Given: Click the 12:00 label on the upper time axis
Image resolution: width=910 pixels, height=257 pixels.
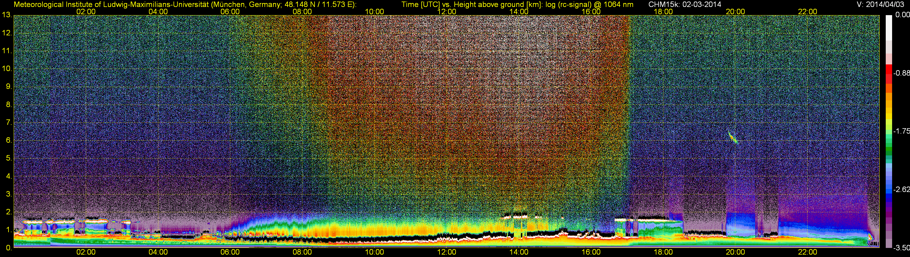Looking at the screenshot, I should pyautogui.click(x=447, y=11).
